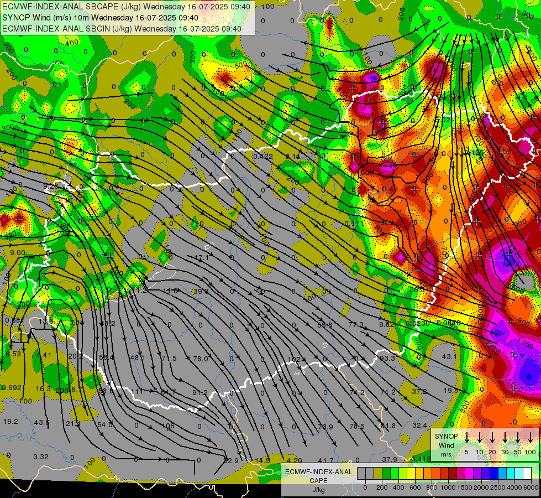Click the 1000 tick label on CAPE scale

[x=449, y=487]
